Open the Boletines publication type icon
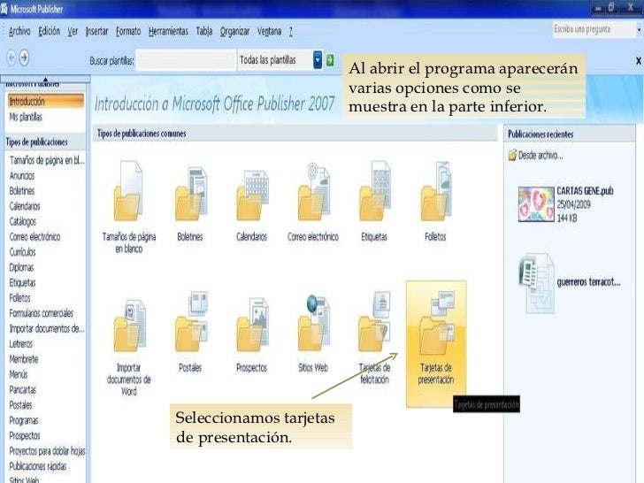Screen dimensions: 644x483 tap(190, 193)
